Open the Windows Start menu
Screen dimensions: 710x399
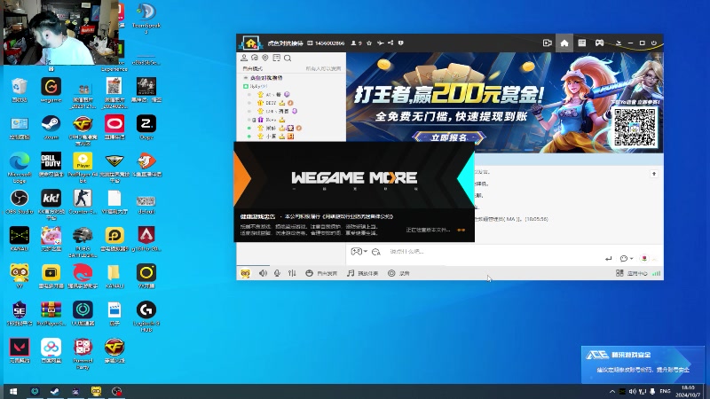(12, 391)
